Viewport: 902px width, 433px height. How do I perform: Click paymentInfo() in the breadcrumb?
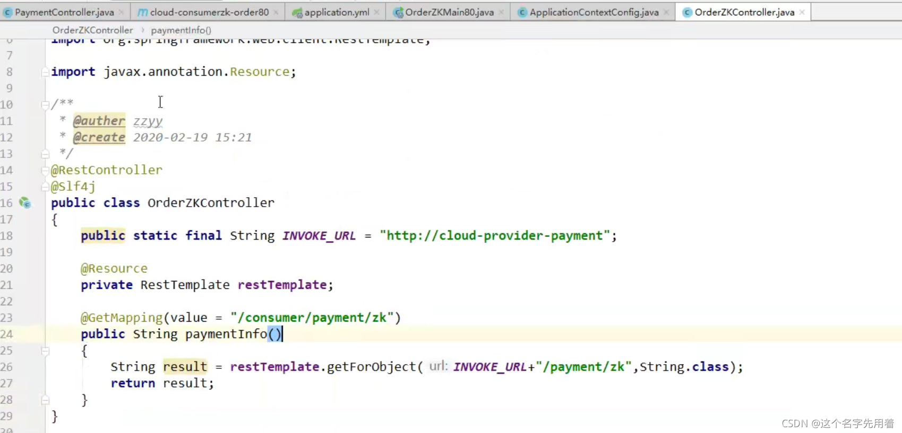(181, 30)
